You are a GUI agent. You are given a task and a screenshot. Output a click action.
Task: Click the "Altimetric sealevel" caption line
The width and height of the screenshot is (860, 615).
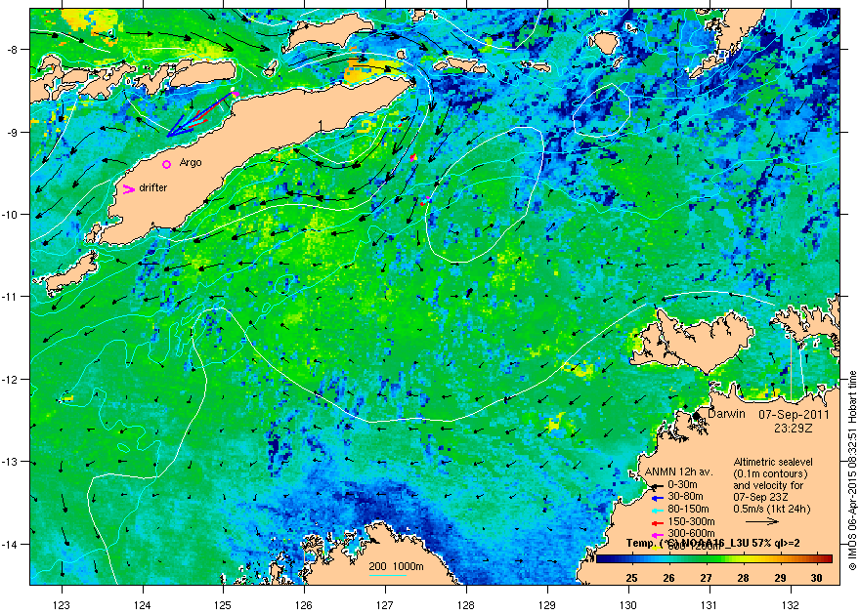[x=773, y=462]
